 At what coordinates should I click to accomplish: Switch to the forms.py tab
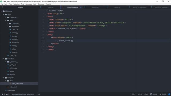(117, 7)
